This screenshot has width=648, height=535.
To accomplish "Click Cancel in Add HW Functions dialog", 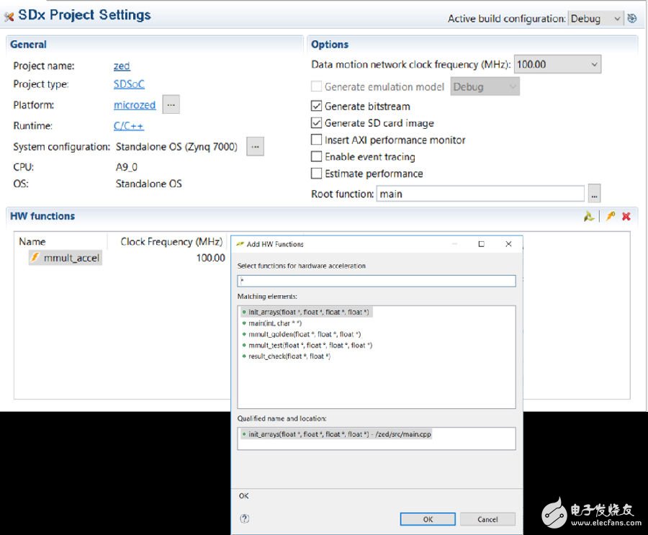I will [x=487, y=519].
